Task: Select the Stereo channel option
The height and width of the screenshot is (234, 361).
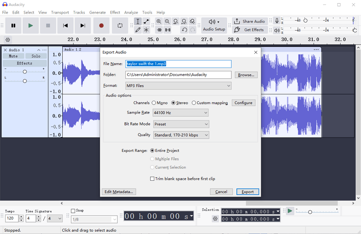Action: 180,103
